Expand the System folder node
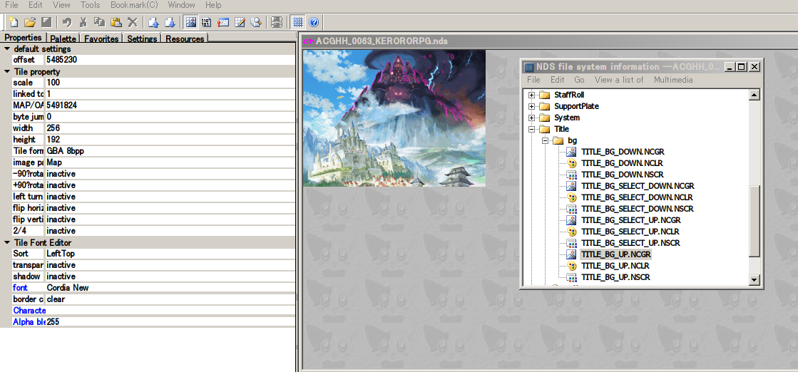This screenshot has width=798, height=372. [x=532, y=118]
